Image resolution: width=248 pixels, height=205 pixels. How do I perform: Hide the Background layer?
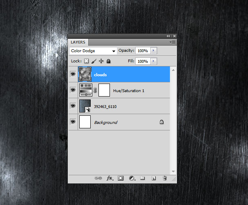(73, 122)
